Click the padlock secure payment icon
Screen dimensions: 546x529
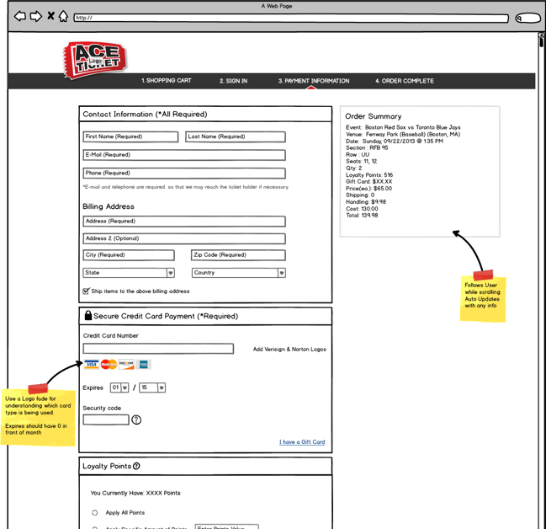88,315
